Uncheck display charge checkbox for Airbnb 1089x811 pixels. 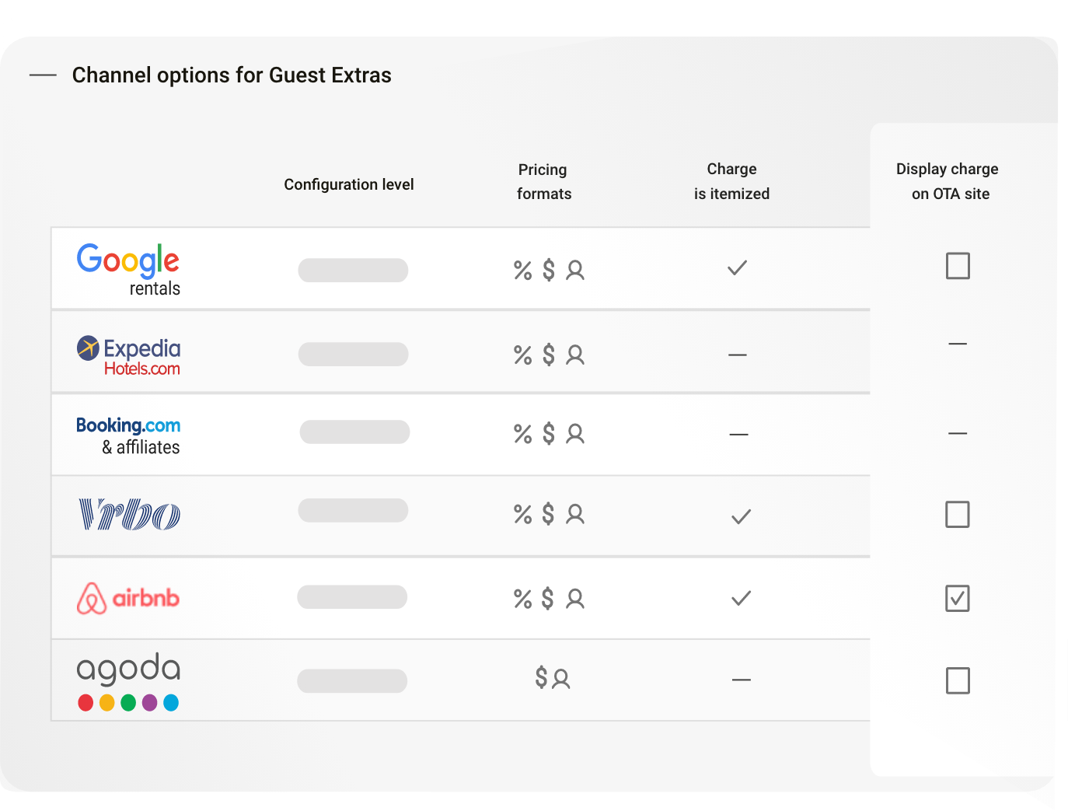point(958,599)
